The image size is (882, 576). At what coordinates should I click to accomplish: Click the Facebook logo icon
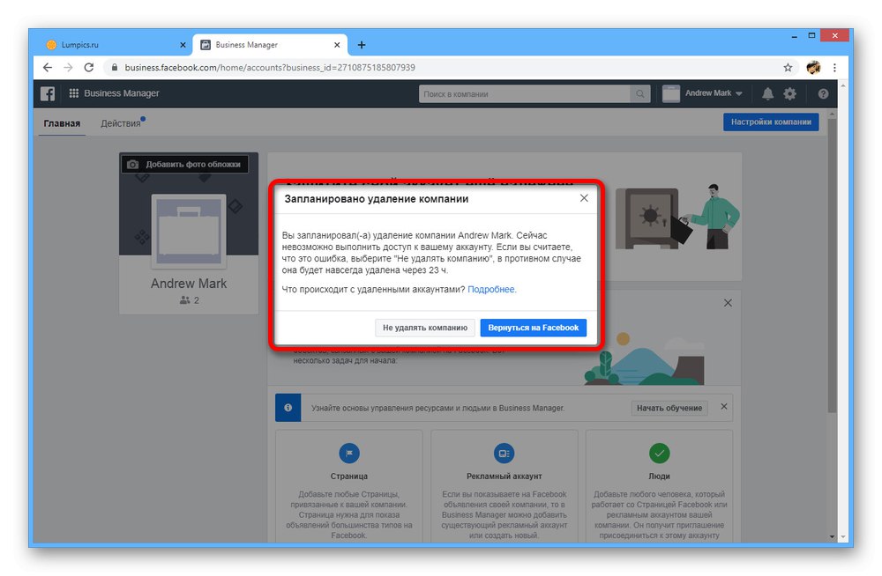pos(48,93)
